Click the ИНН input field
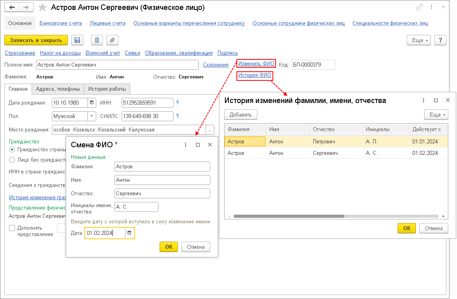 [147, 103]
